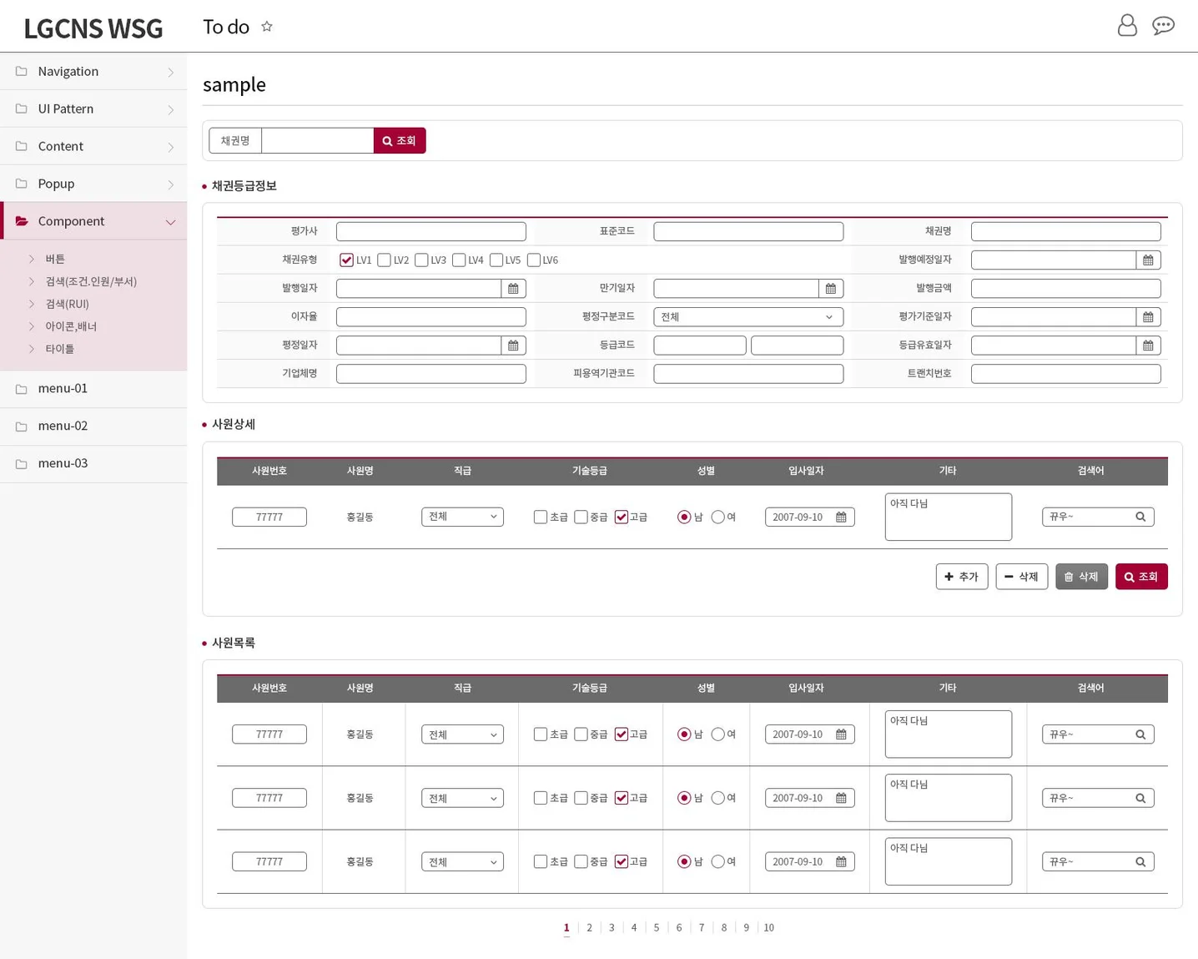The image size is (1198, 959).
Task: Click the white 삭제 button
Action: [1022, 577]
